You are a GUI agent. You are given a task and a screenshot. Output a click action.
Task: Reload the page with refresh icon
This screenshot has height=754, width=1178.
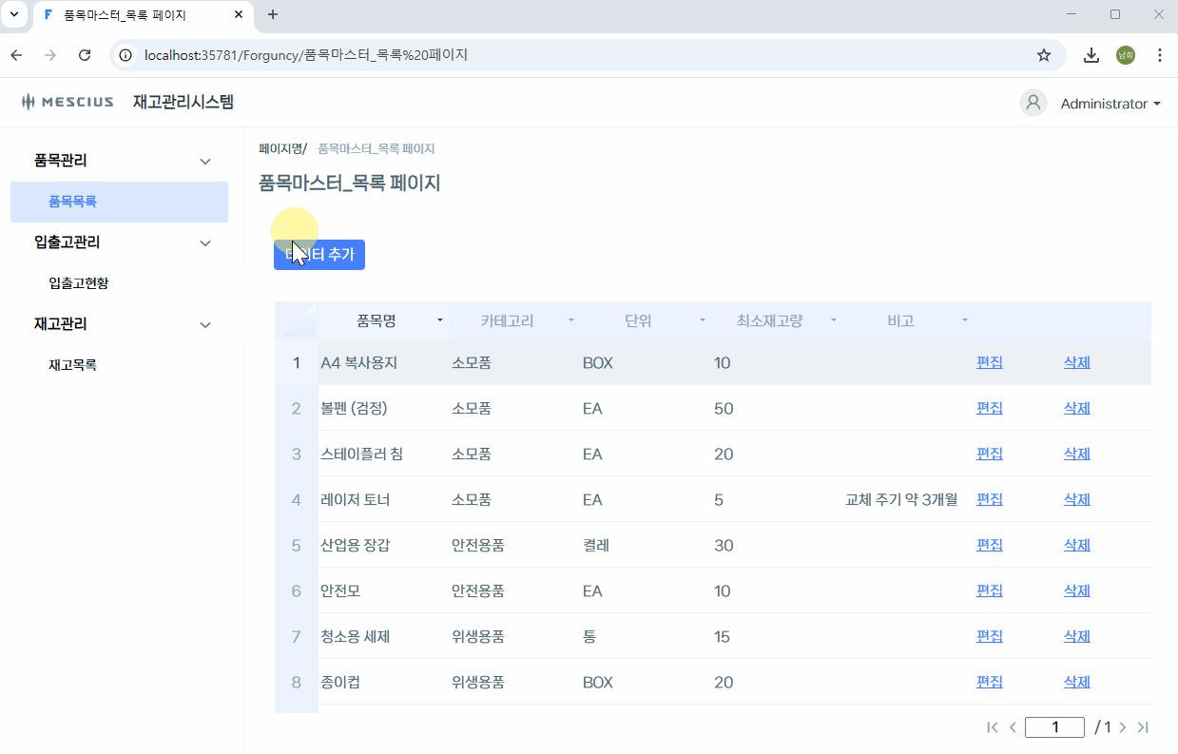(85, 55)
